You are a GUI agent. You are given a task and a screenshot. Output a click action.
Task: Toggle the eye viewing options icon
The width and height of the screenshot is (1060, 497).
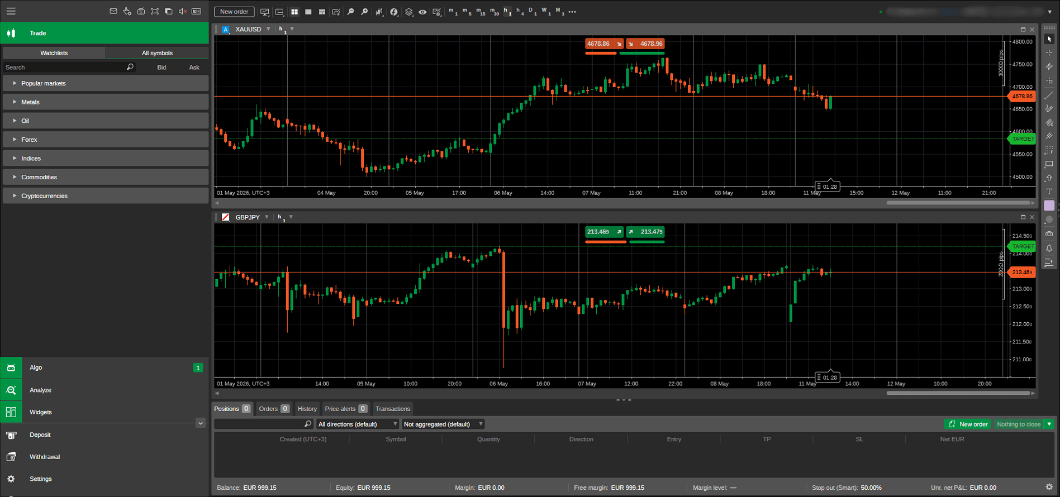(422, 12)
